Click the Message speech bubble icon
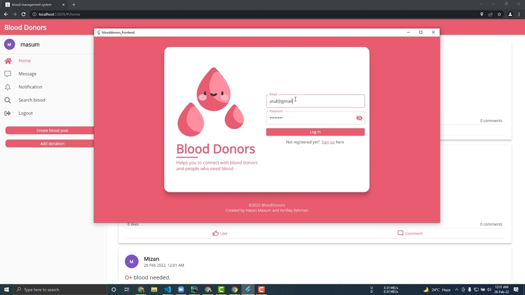The width and height of the screenshot is (525, 295). [x=8, y=74]
